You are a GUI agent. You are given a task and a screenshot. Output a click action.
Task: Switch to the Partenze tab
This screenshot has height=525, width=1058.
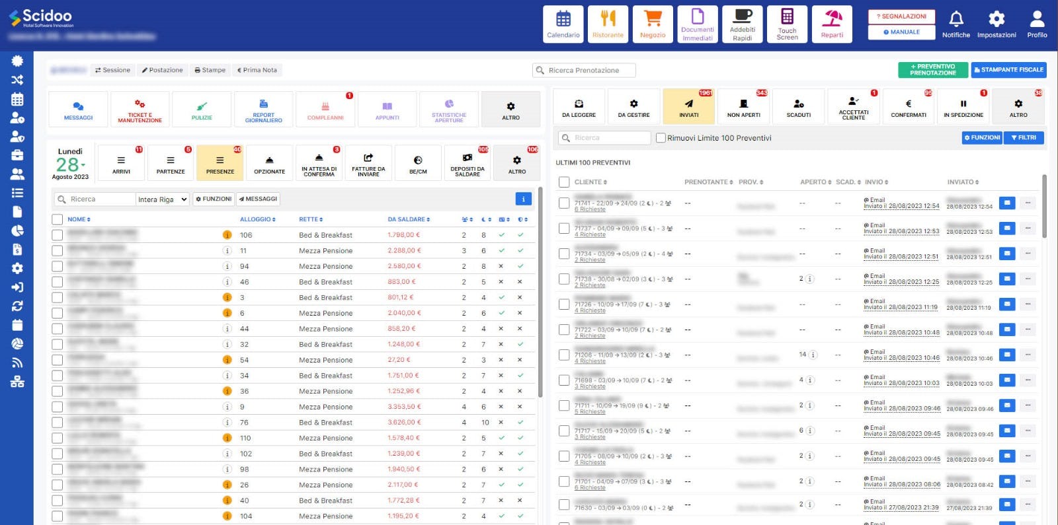click(x=171, y=163)
